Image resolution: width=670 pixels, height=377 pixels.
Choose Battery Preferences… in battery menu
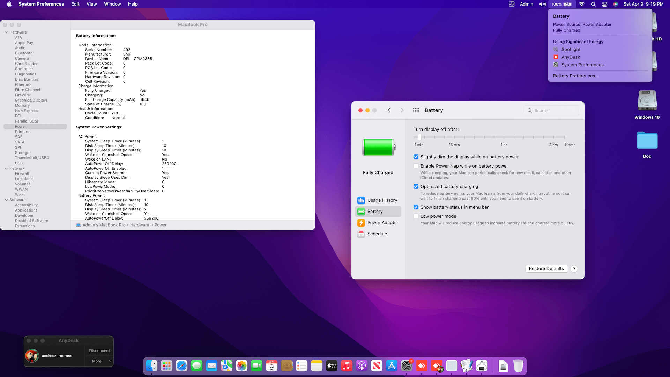click(575, 76)
